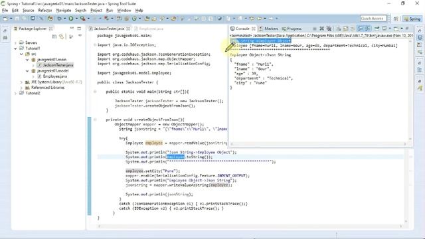Open the New Java Class dropdown arrow

click(x=140, y=19)
